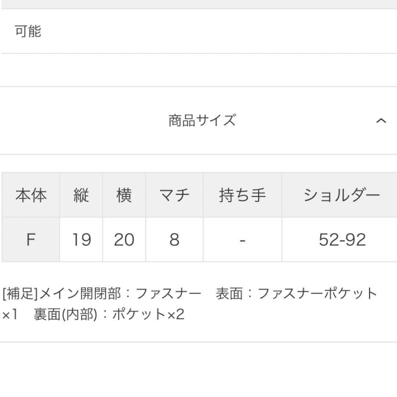397x397 pixels.
Task: Click the value 8 under マチ
Action: (x=174, y=239)
